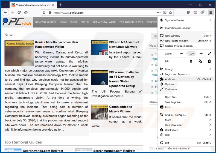Close the Virus and malware removal tab
The width and height of the screenshot is (216, 153).
pyautogui.click(x=53, y=5)
